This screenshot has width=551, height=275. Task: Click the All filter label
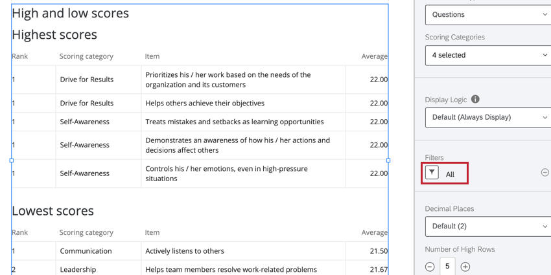(x=451, y=174)
